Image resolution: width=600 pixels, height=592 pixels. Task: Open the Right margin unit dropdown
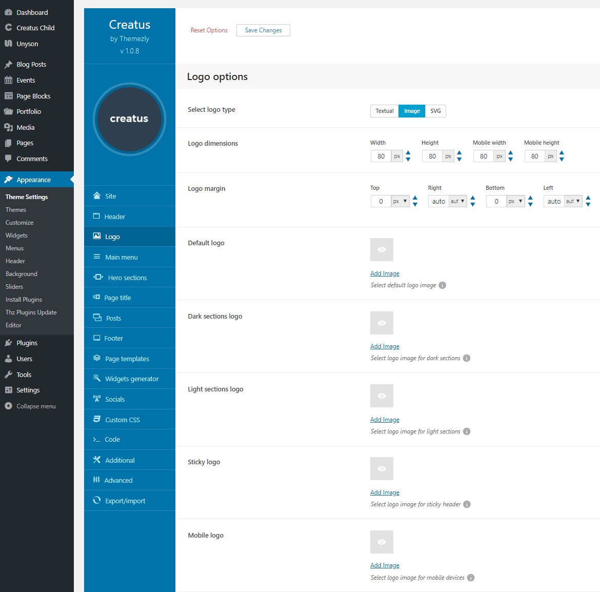click(458, 201)
